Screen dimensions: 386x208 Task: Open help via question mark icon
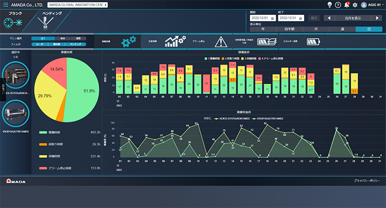[x=338, y=5]
